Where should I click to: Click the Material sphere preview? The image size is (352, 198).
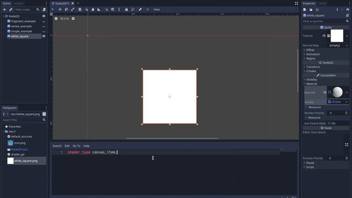click(337, 92)
